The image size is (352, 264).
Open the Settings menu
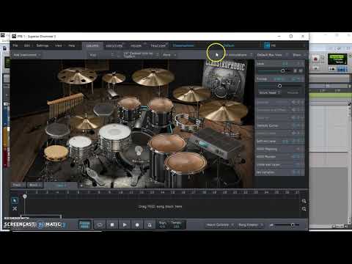pyautogui.click(x=43, y=45)
